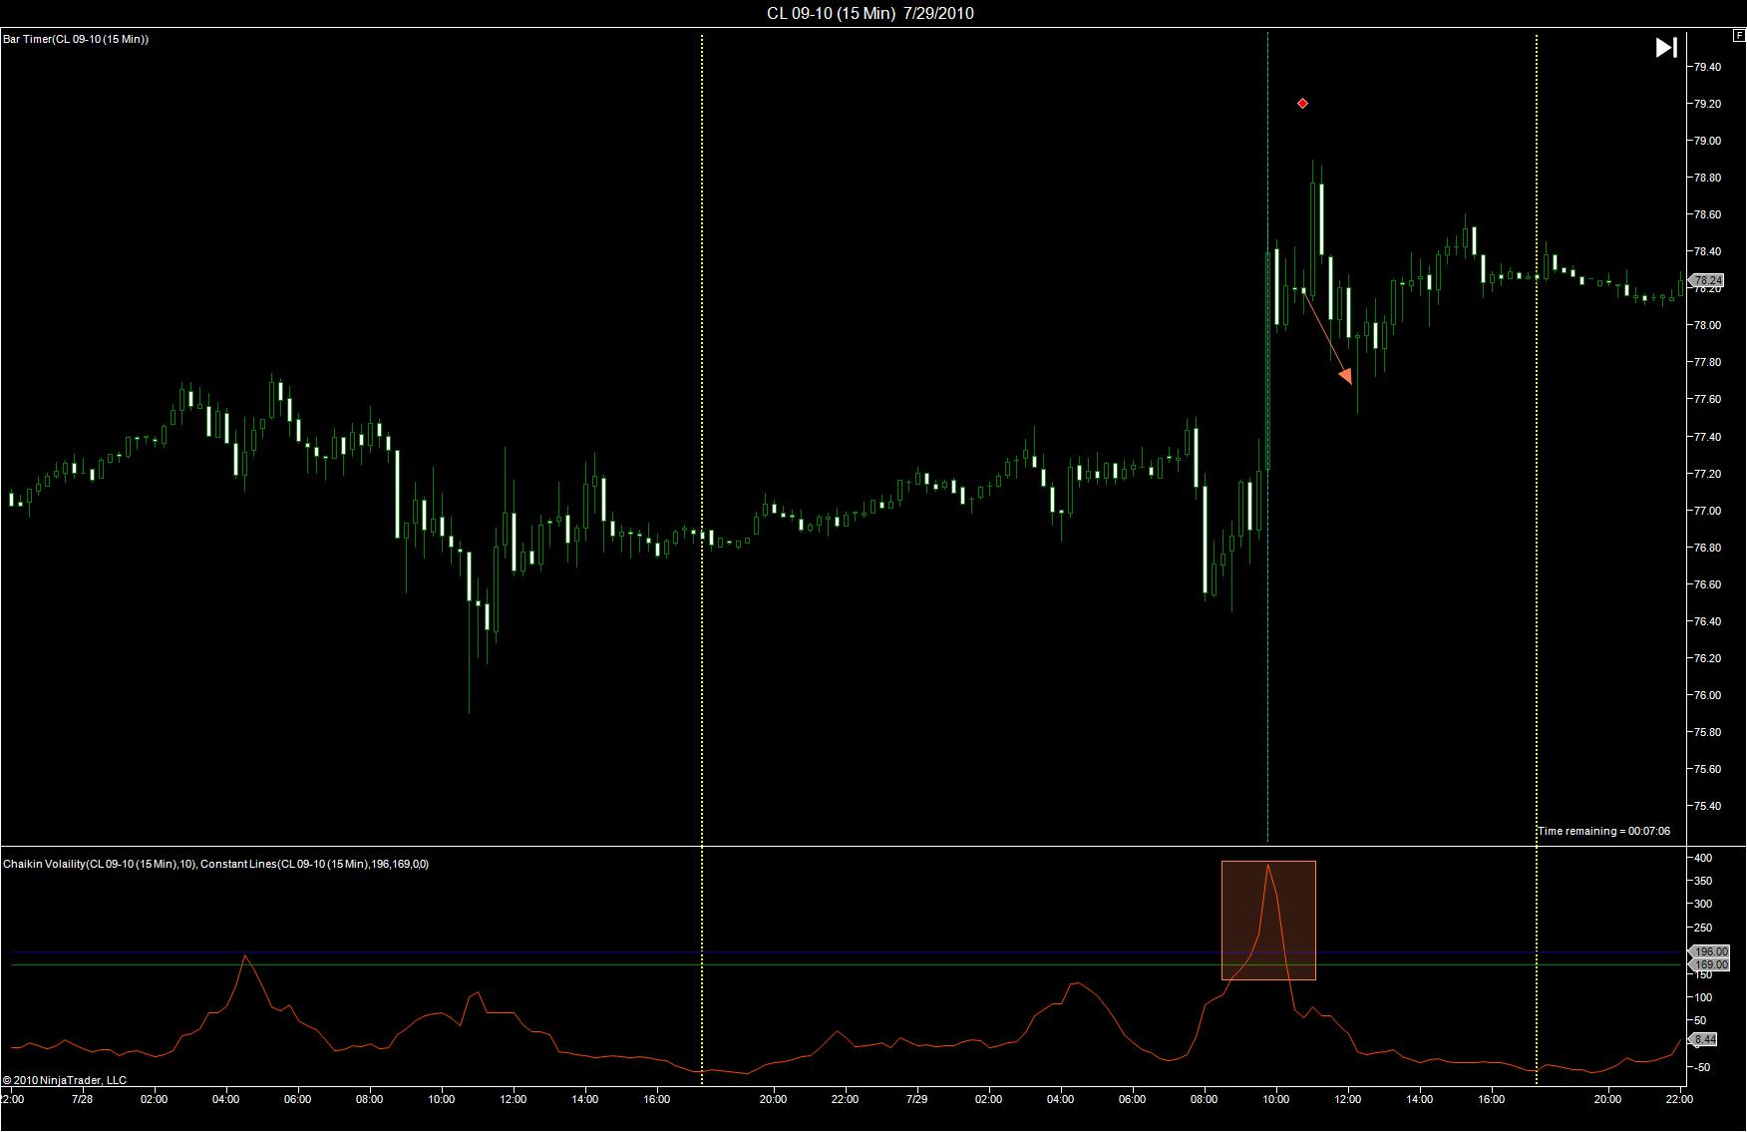
Task: Select the red diamond marker on chart
Action: tap(1302, 104)
